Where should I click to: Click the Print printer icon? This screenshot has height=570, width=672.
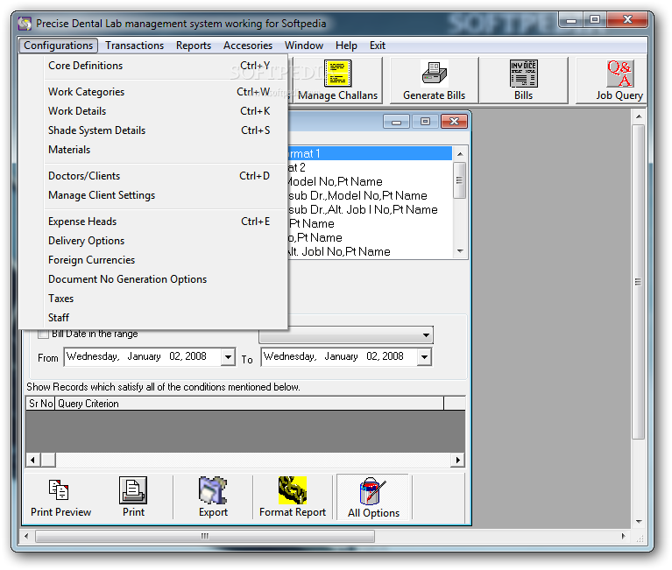pyautogui.click(x=133, y=490)
